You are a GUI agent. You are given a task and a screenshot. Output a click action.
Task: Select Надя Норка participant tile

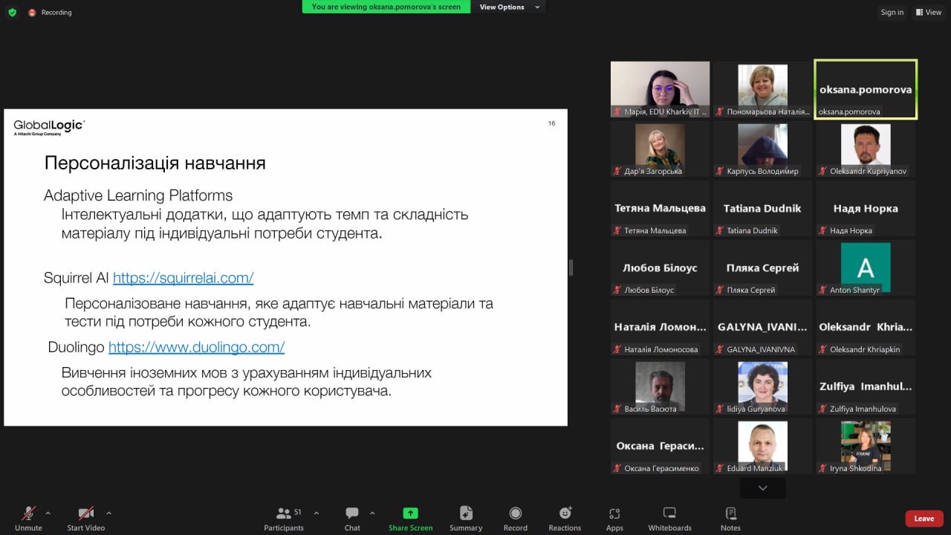tap(866, 208)
